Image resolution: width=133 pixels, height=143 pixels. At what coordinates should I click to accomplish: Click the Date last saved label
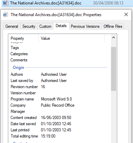(x=23, y=124)
